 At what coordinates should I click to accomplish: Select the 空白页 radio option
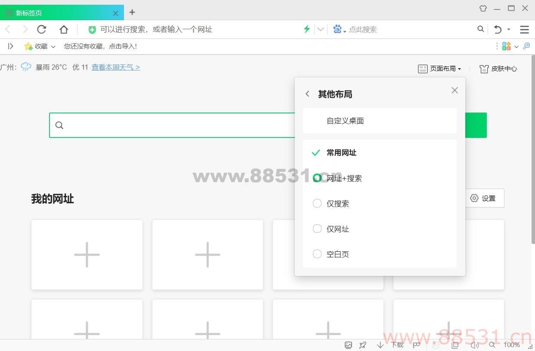[317, 254]
